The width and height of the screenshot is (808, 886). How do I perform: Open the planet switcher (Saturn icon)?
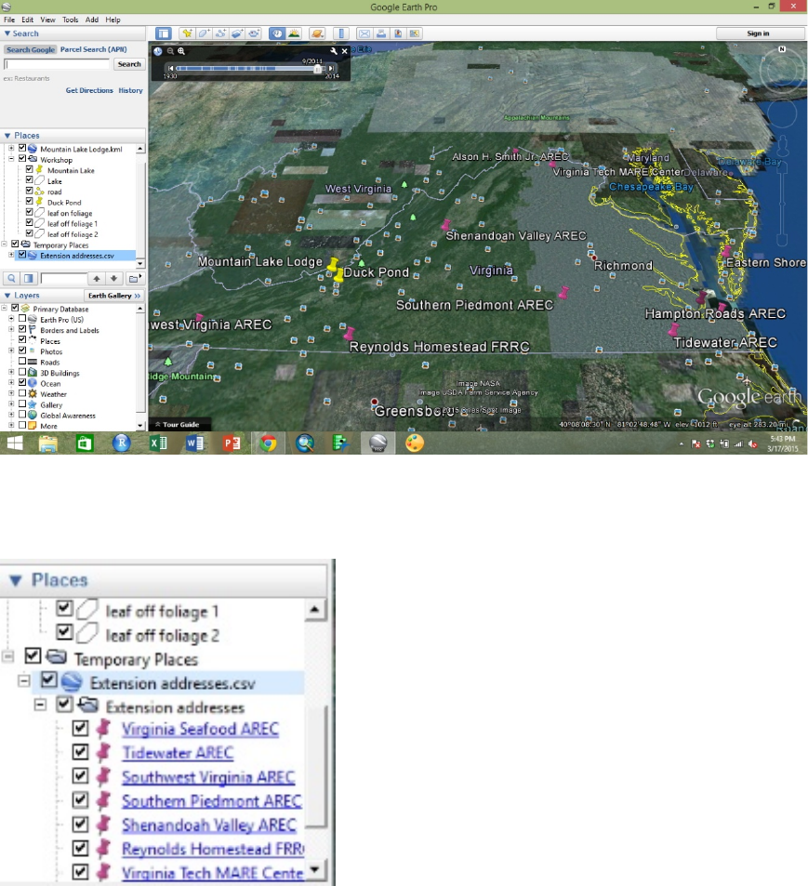pos(317,33)
